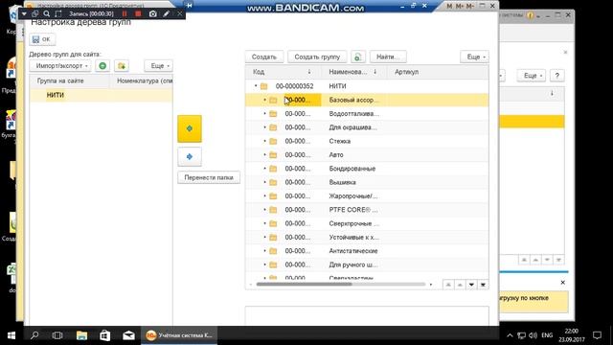Activate the Bandicam pencil drawing tool
This screenshot has height=345, width=613.
coord(166,13)
